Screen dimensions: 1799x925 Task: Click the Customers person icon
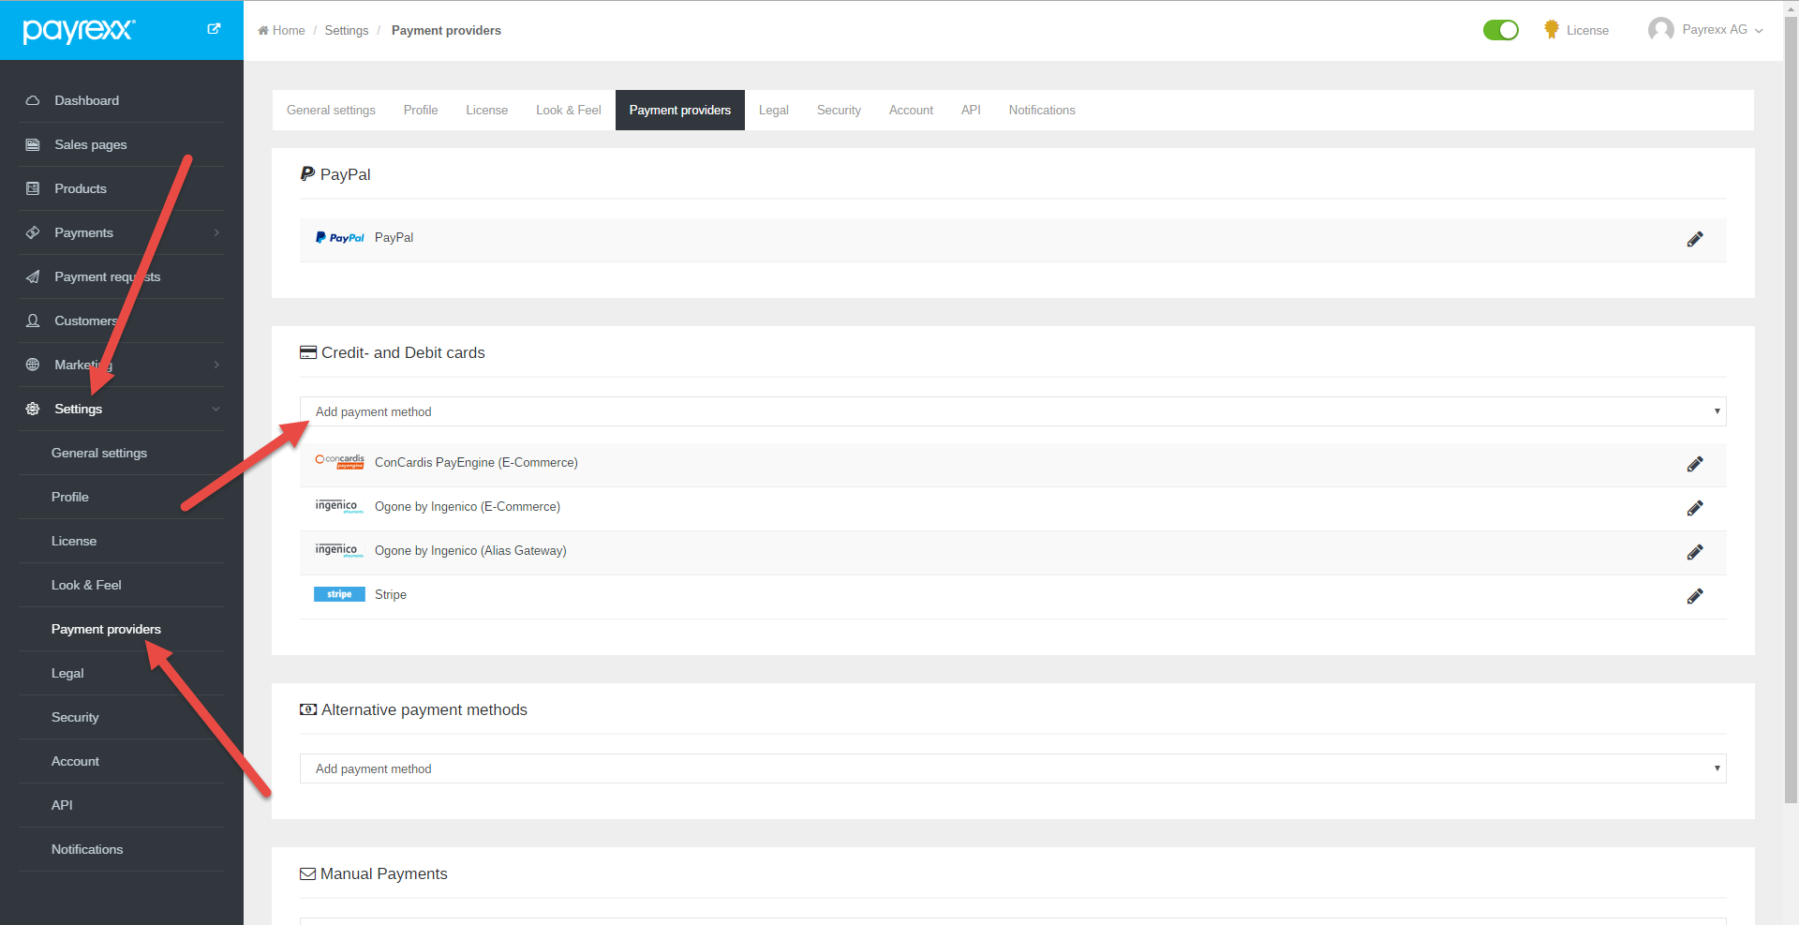pos(33,321)
